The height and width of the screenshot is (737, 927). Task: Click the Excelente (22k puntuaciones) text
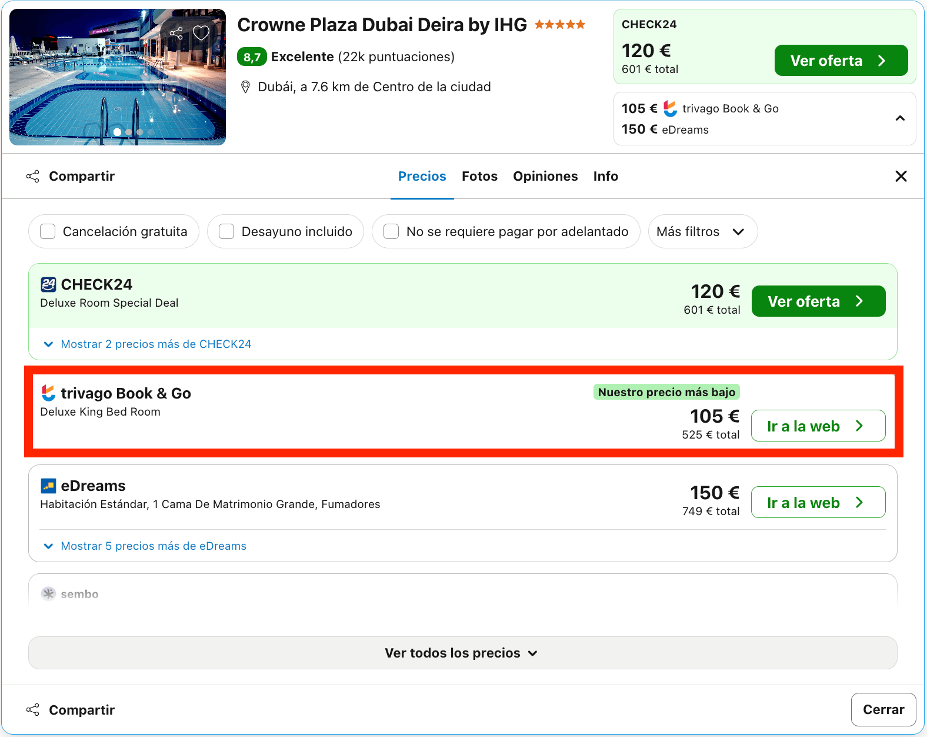pos(363,57)
